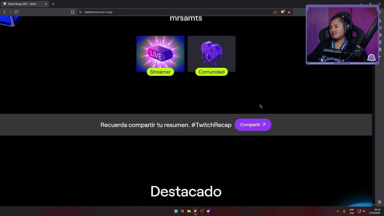Click the webcam overlay video
This screenshot has height=216, width=384.
[342, 34]
